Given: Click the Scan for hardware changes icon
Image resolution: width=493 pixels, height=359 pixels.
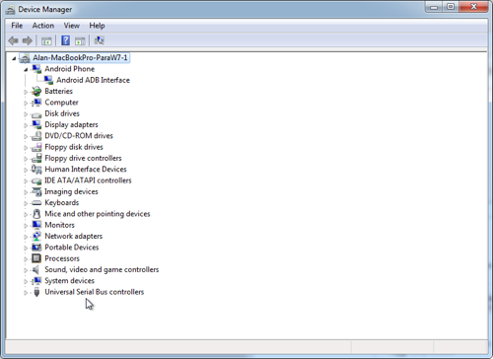Looking at the screenshot, I should pyautogui.click(x=99, y=40).
